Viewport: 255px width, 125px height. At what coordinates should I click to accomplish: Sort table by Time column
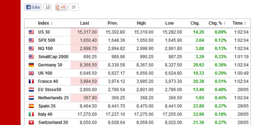click(245, 23)
